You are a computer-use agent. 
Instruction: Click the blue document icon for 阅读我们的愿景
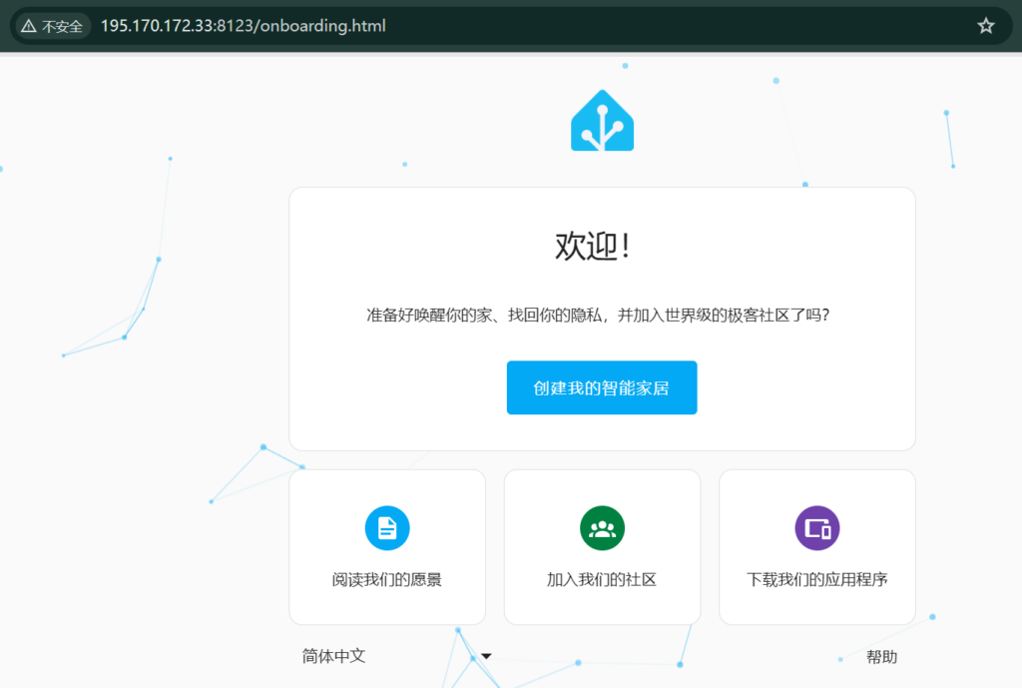pos(387,527)
